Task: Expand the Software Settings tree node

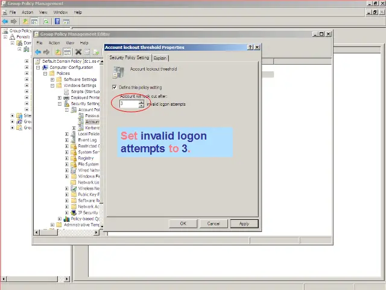Action: click(52, 79)
